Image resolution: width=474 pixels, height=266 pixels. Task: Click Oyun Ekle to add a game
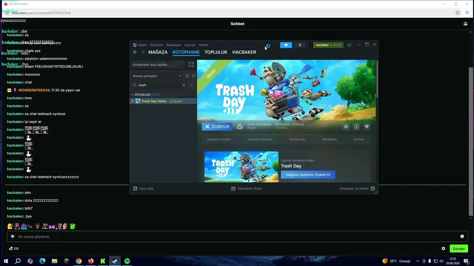[x=143, y=188]
